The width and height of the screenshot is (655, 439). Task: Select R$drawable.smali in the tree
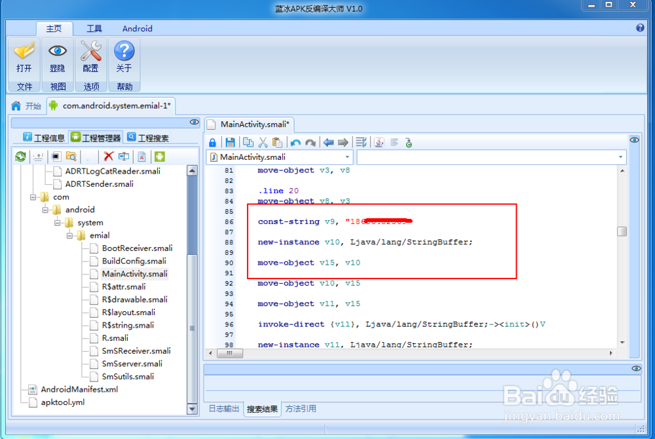click(x=134, y=299)
